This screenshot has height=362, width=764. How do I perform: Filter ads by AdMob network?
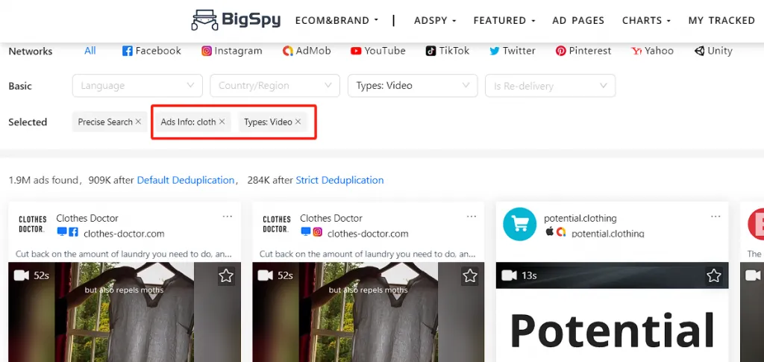[307, 51]
